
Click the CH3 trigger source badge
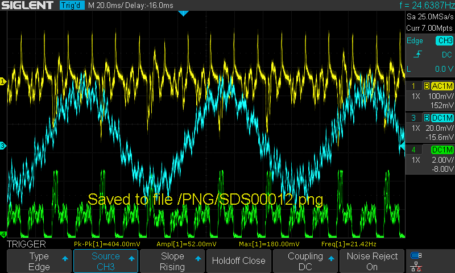pyautogui.click(x=444, y=40)
